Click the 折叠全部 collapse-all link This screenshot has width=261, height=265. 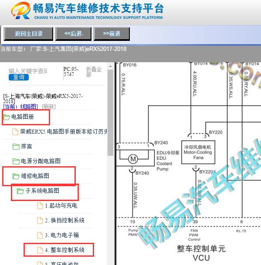coord(94,72)
